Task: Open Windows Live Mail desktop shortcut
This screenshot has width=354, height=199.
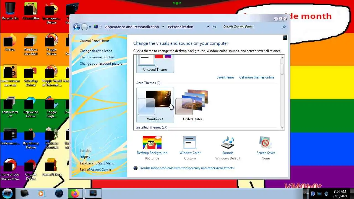Action: pyautogui.click(x=31, y=44)
